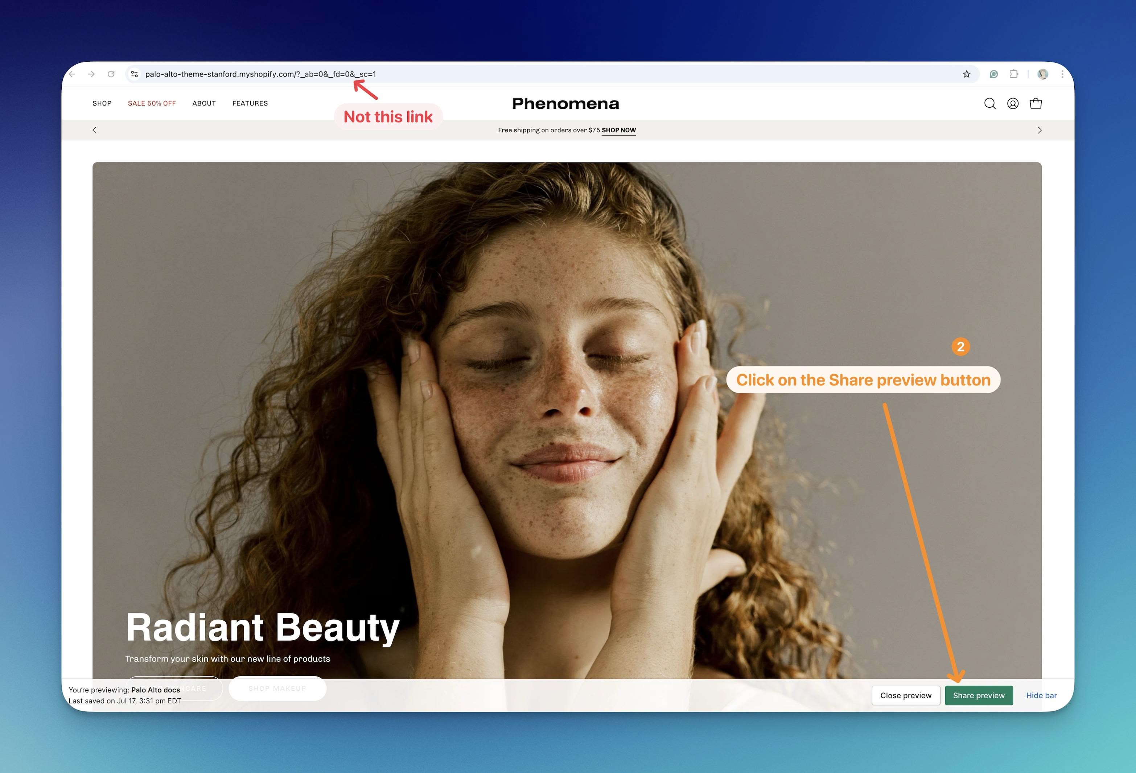Viewport: 1136px width, 773px height.
Task: Show next announcement with right chevron
Action: pyautogui.click(x=1040, y=130)
